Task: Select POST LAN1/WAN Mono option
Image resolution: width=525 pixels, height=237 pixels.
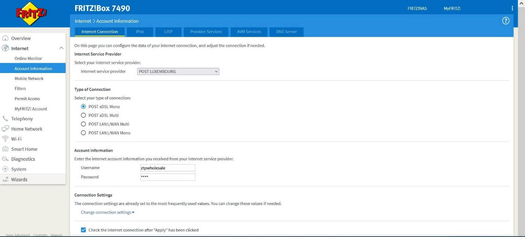Action: [x=83, y=133]
